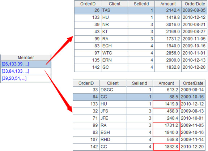208x151 pixels.
Task: Select the amount 240.4 cell
Action: (166, 118)
